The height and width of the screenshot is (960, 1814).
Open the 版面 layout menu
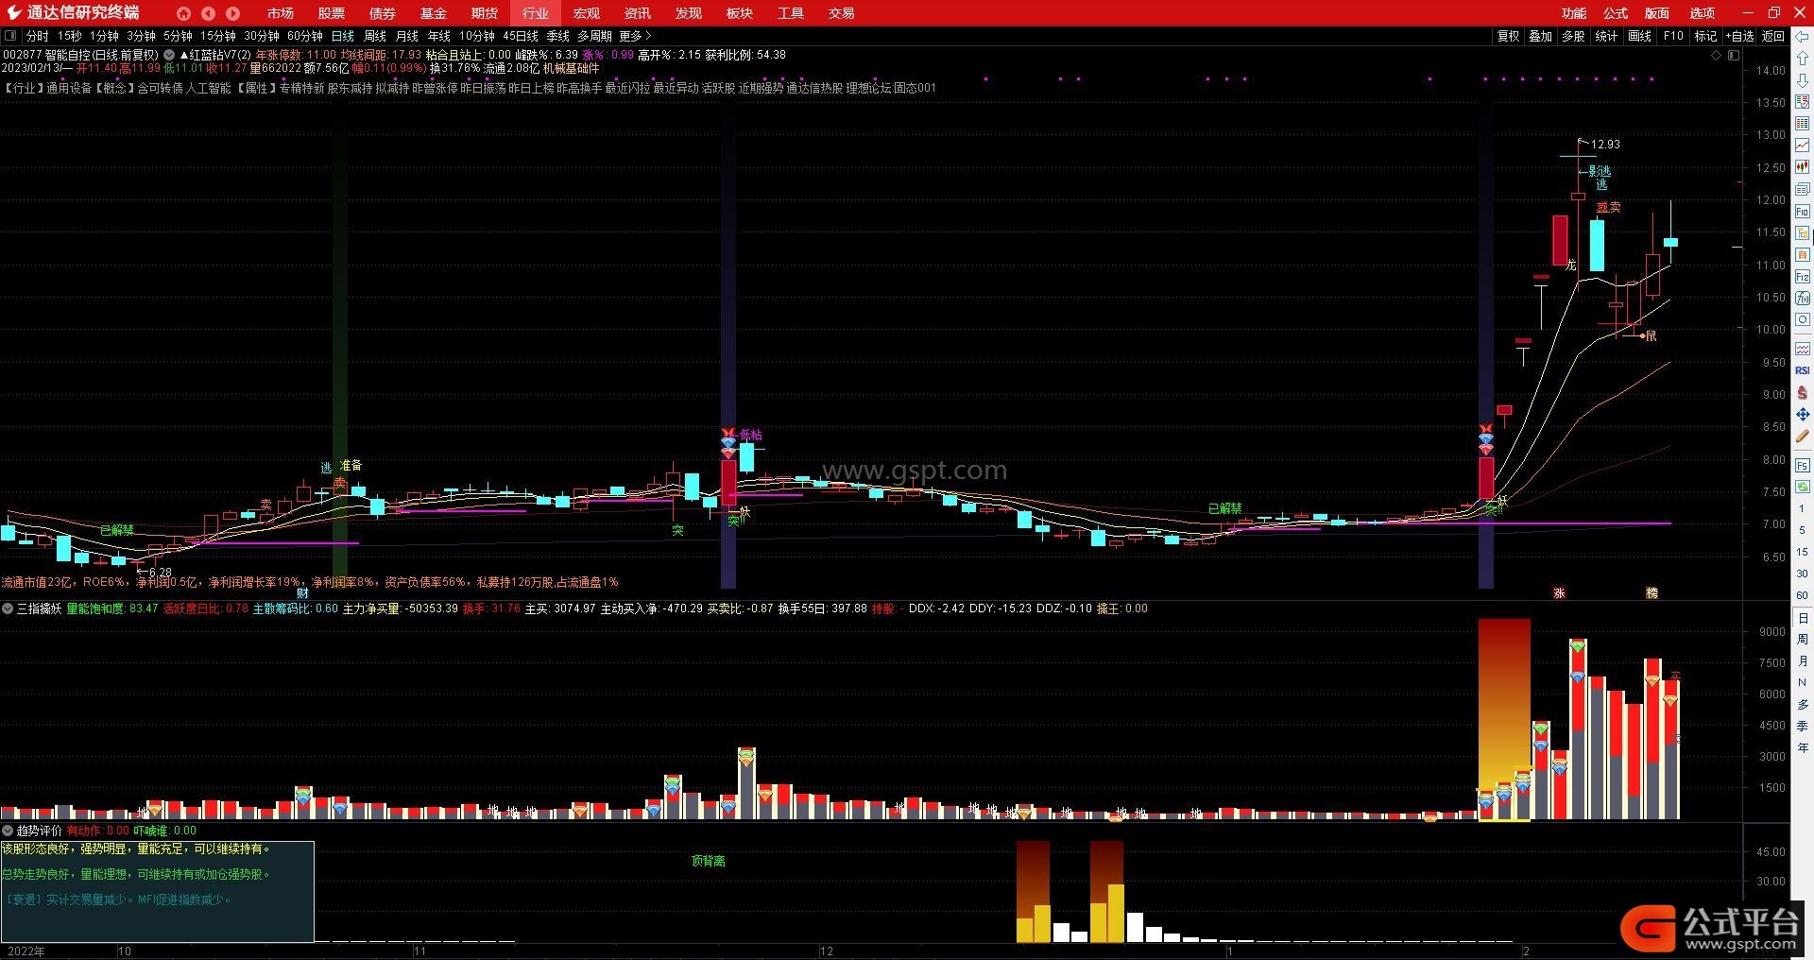click(1657, 13)
